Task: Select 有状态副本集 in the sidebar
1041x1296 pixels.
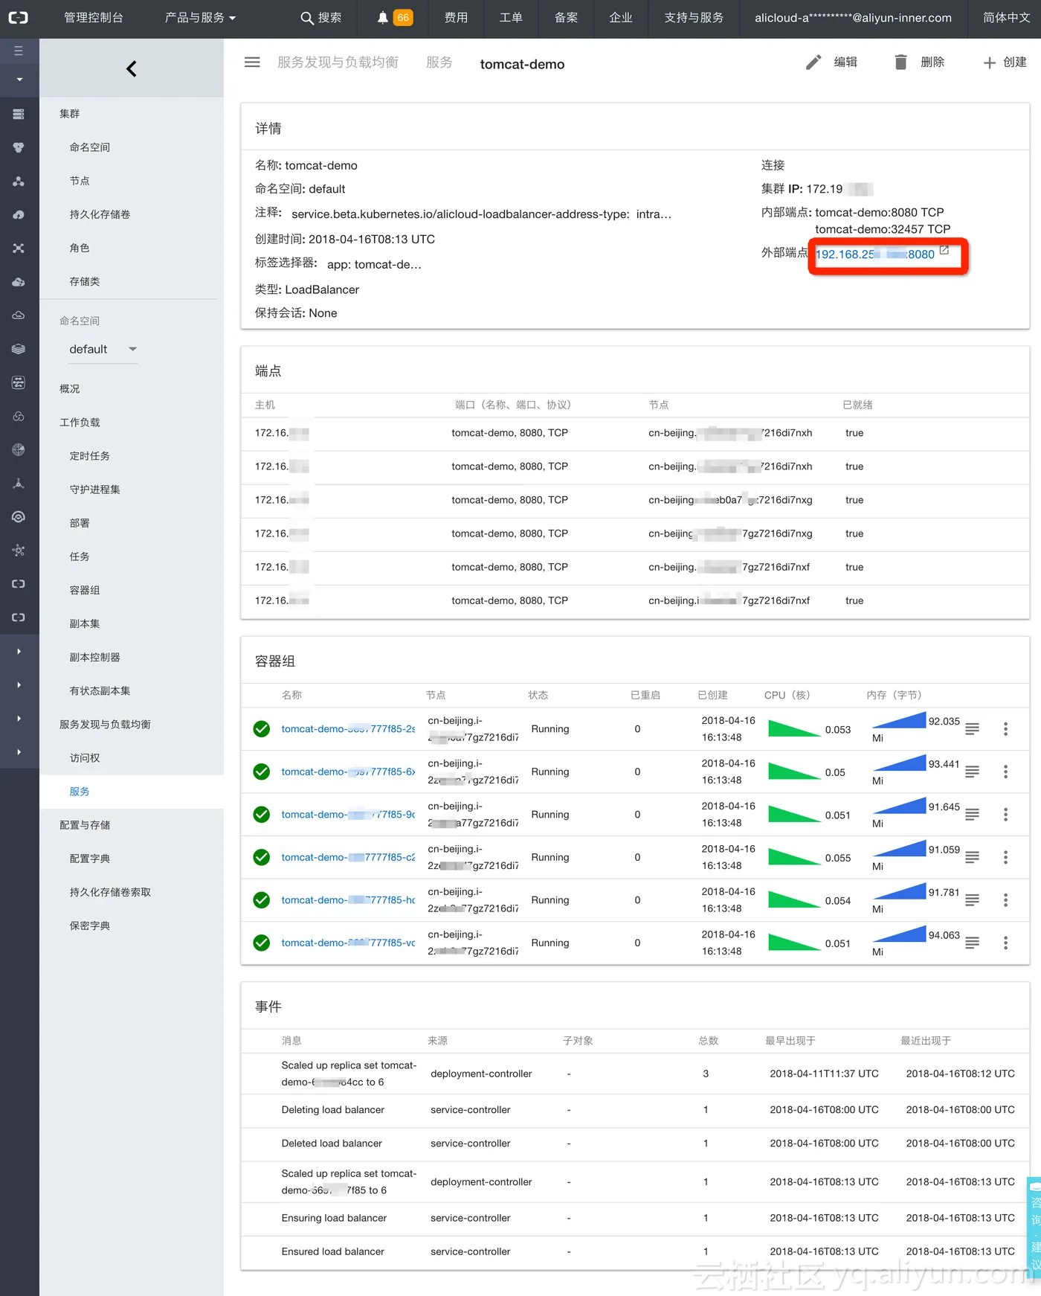Action: (x=100, y=690)
